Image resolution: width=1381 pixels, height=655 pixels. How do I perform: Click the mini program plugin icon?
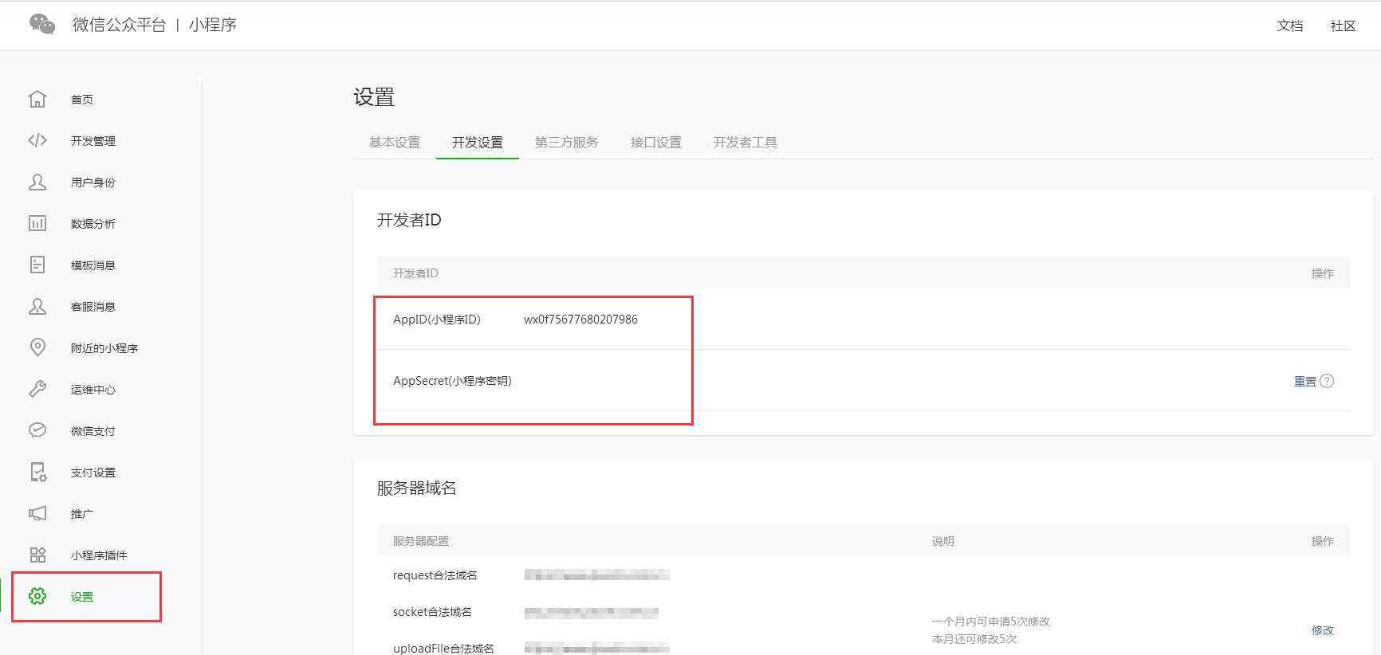pos(37,555)
